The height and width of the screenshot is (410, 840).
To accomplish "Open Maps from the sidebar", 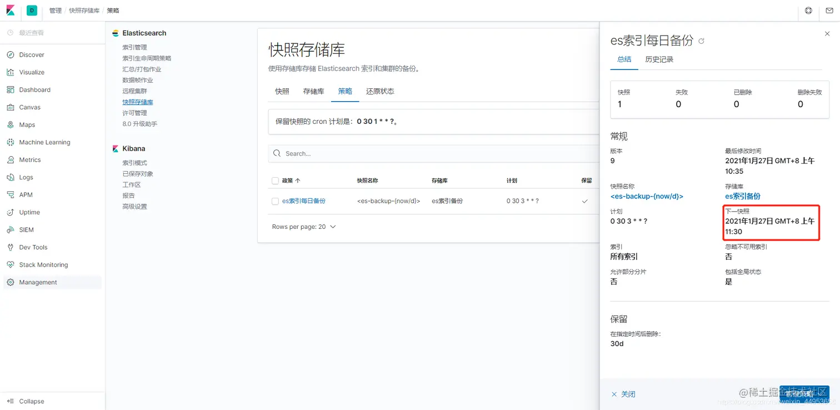I will (x=27, y=125).
